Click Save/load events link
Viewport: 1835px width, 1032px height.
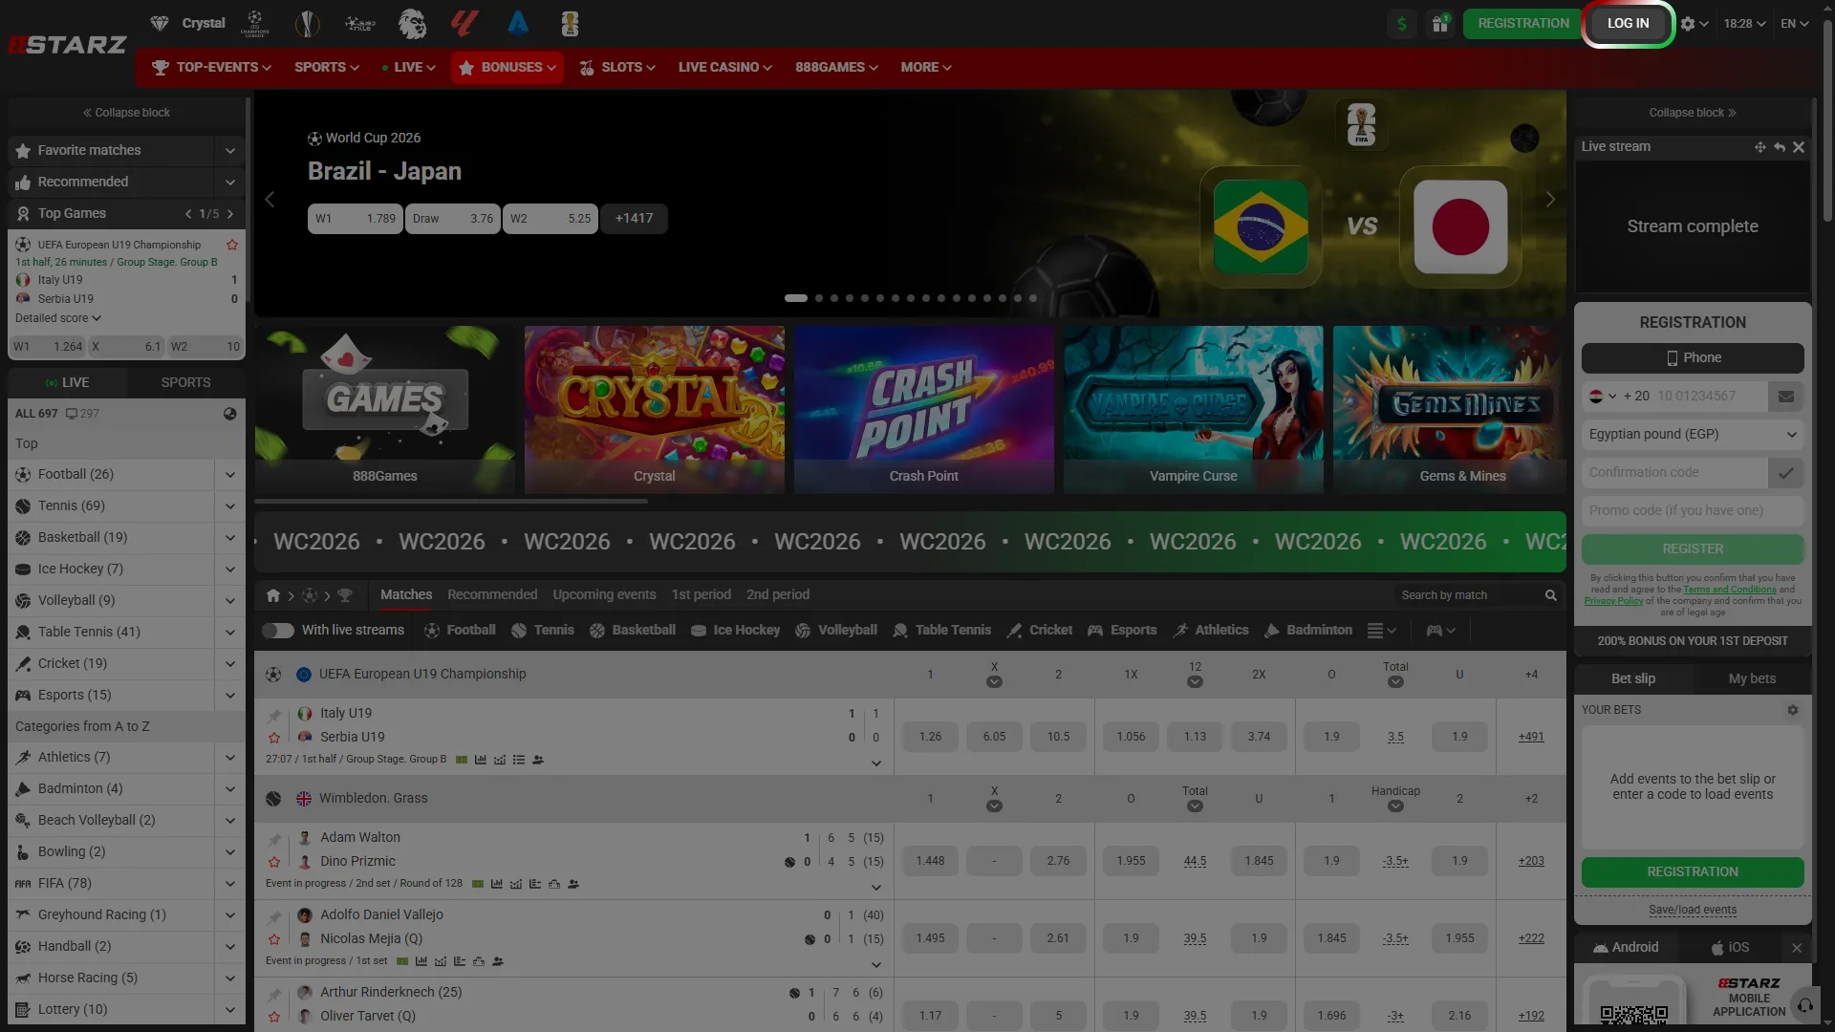(1693, 910)
